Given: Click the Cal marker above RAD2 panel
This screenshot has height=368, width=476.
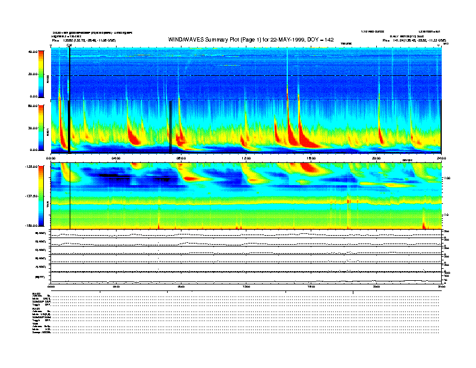Looking at the screenshot, I should (x=69, y=46).
